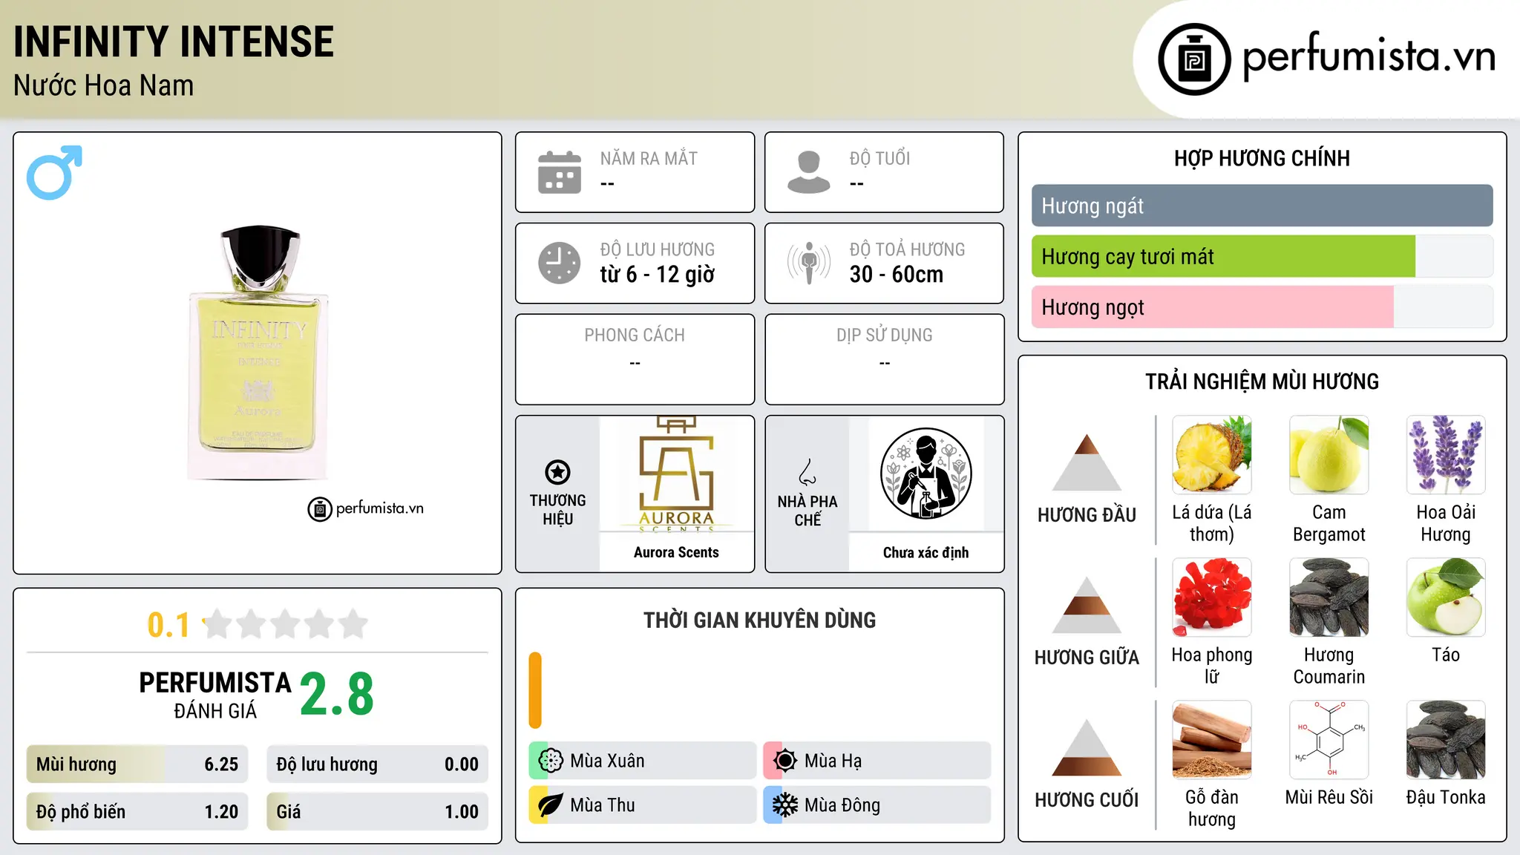Select the Hoa Oải Hương lavender image
The height and width of the screenshot is (855, 1520).
[1446, 455]
